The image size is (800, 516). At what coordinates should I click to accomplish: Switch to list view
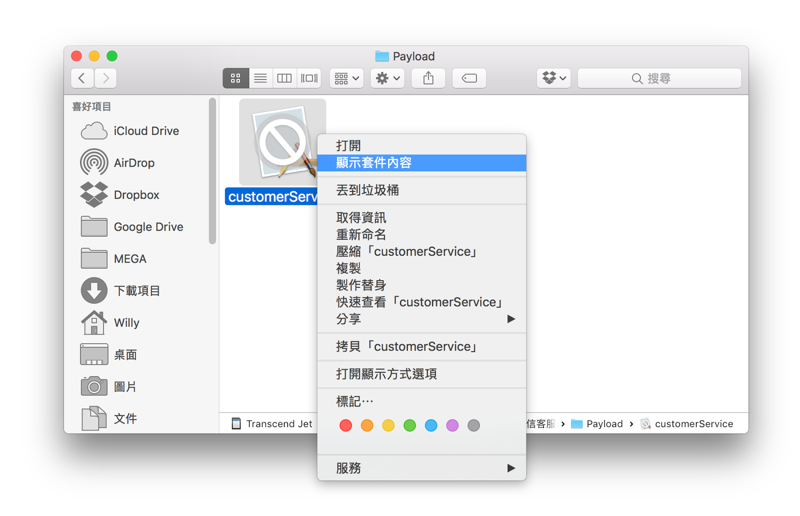pyautogui.click(x=260, y=78)
